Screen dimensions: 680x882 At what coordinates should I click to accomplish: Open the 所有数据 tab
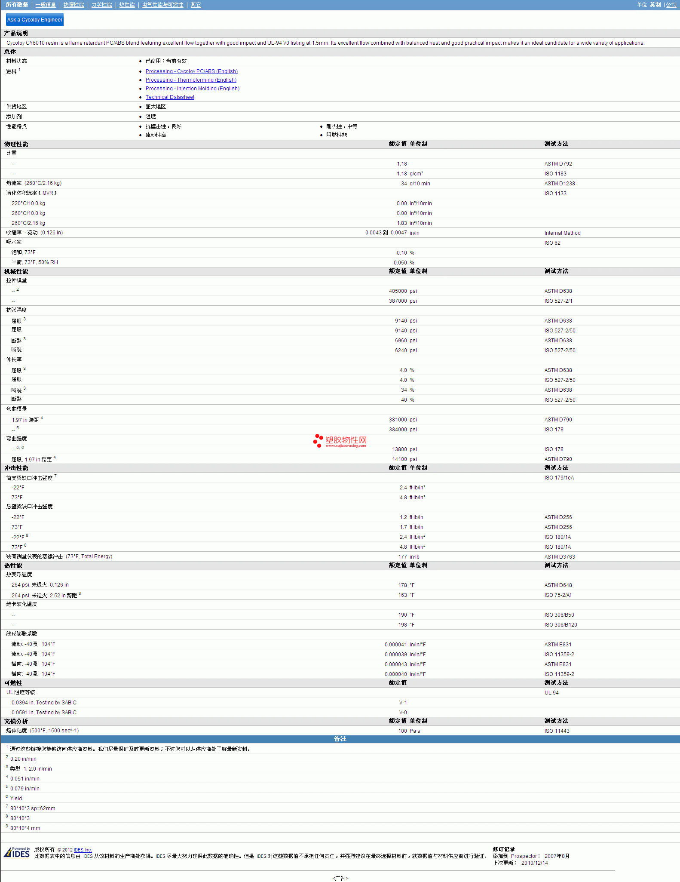[x=17, y=5]
